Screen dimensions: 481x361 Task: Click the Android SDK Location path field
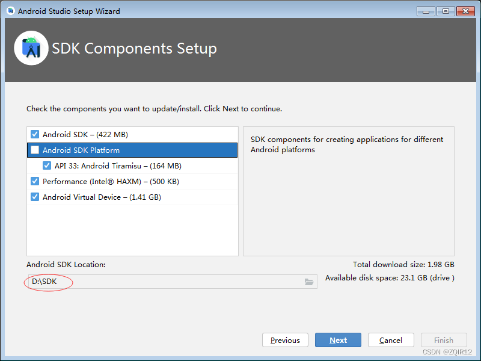pyautogui.click(x=173, y=282)
